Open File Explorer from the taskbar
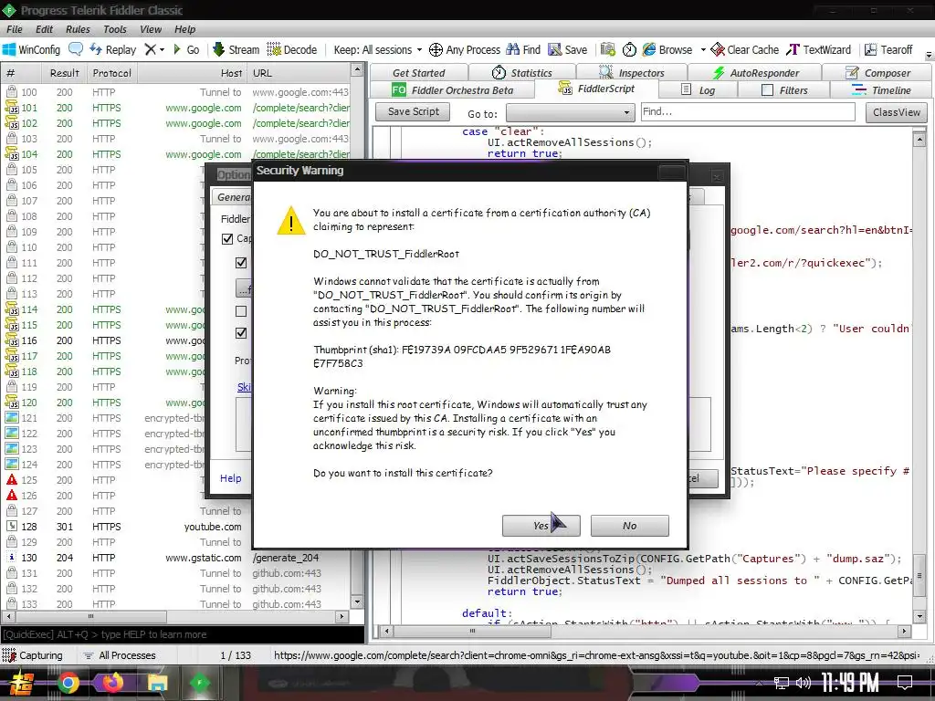Screen dimensions: 935x701 (157, 683)
